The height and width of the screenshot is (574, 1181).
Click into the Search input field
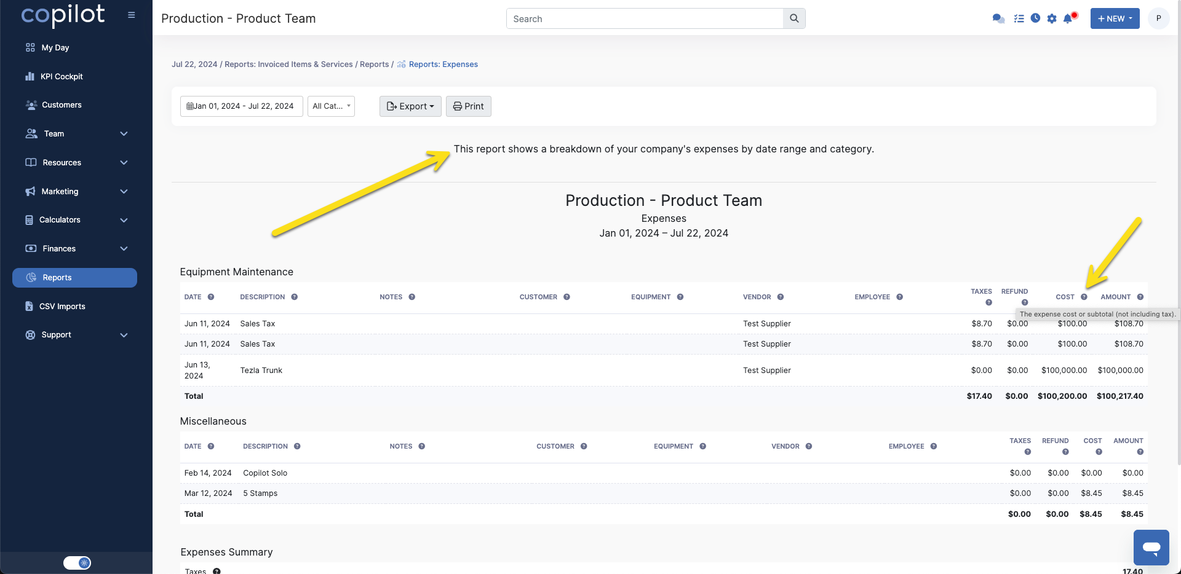tap(645, 18)
